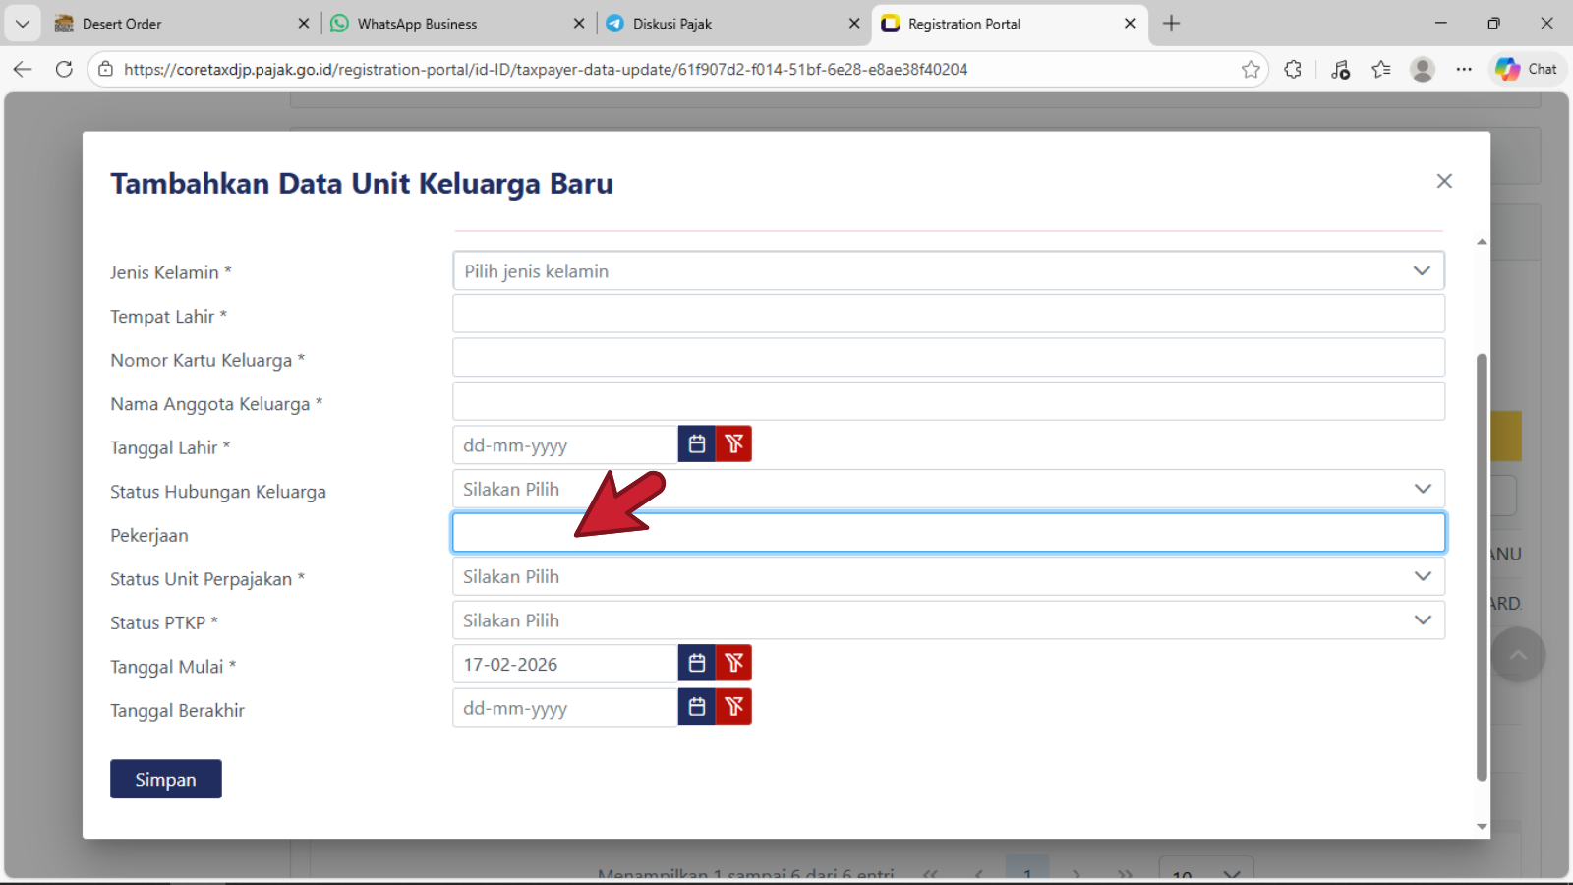Focus the Nomor Kartu Keluarga input field
Viewport: 1573px width, 885px height.
948,358
